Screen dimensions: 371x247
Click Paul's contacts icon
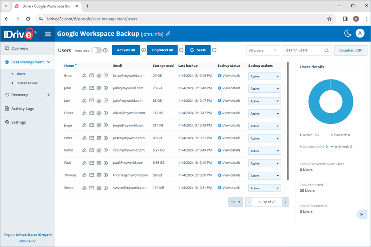[106, 163]
